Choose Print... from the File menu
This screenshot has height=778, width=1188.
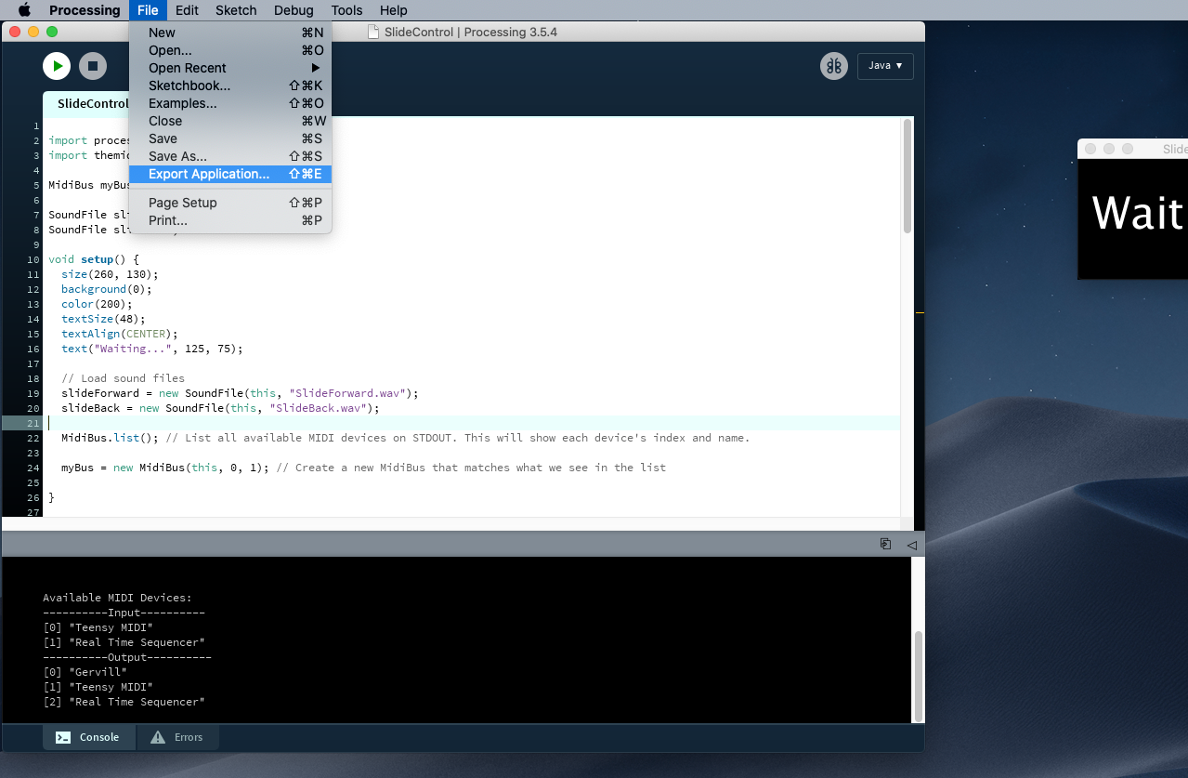(x=230, y=220)
